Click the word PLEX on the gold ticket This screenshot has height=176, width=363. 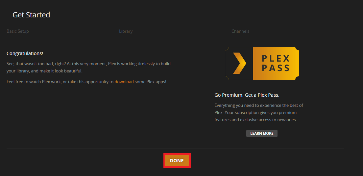pyautogui.click(x=276, y=59)
